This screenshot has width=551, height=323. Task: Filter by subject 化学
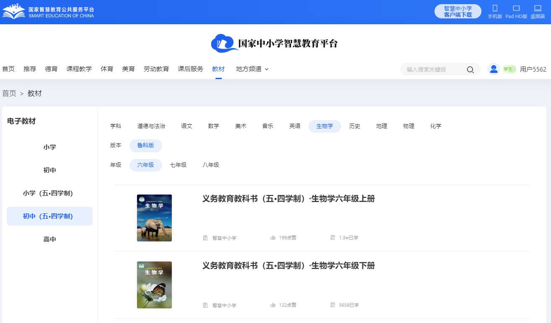point(436,126)
